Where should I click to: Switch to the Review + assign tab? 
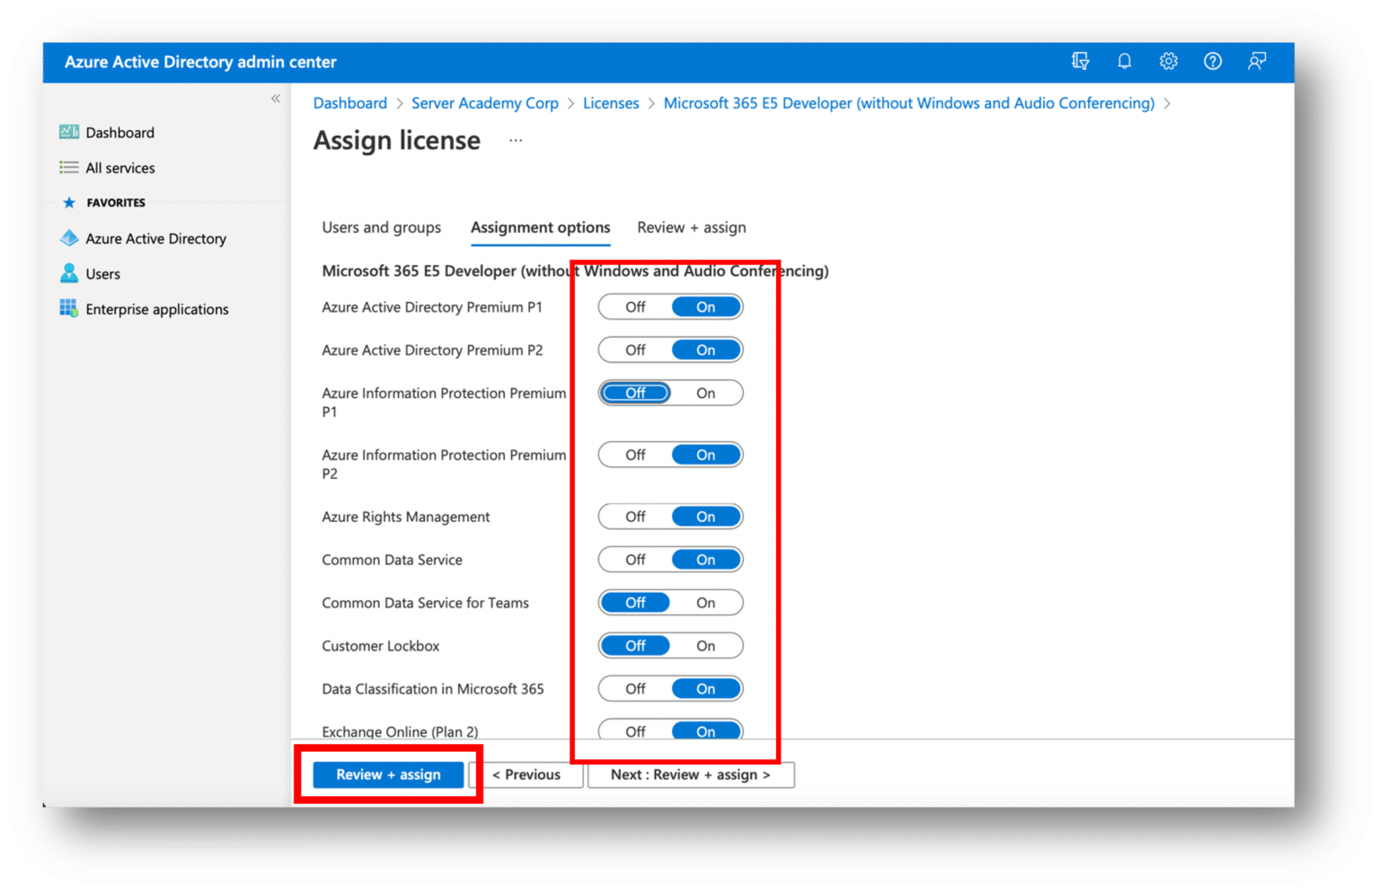pos(691,227)
